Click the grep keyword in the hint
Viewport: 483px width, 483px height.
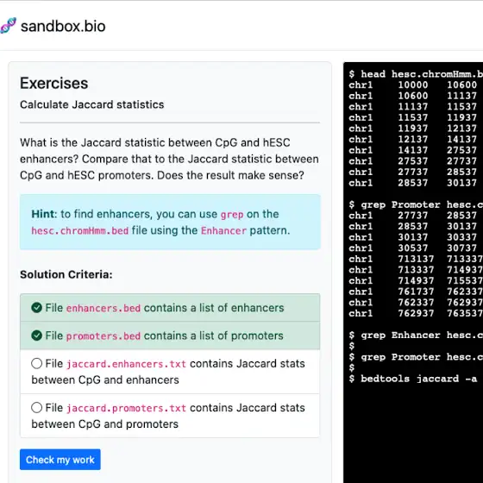[232, 215]
